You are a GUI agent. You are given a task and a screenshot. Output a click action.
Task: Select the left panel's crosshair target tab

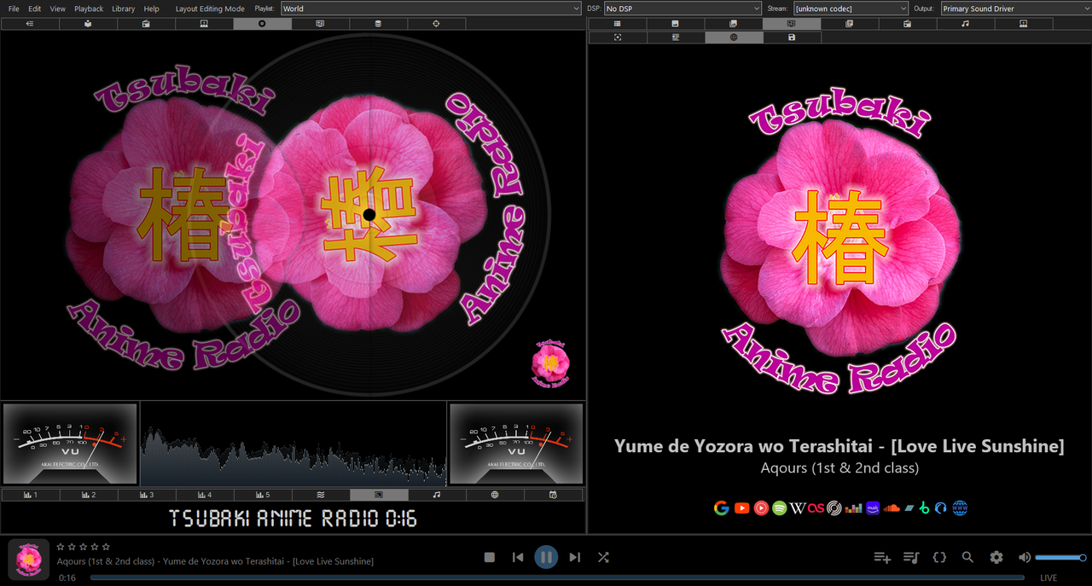point(436,24)
